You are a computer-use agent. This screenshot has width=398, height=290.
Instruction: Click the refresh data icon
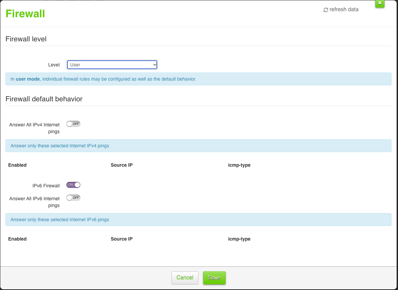[341, 9]
